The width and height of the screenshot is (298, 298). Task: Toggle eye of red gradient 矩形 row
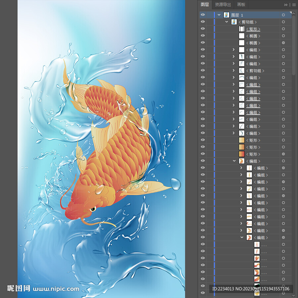203,154
